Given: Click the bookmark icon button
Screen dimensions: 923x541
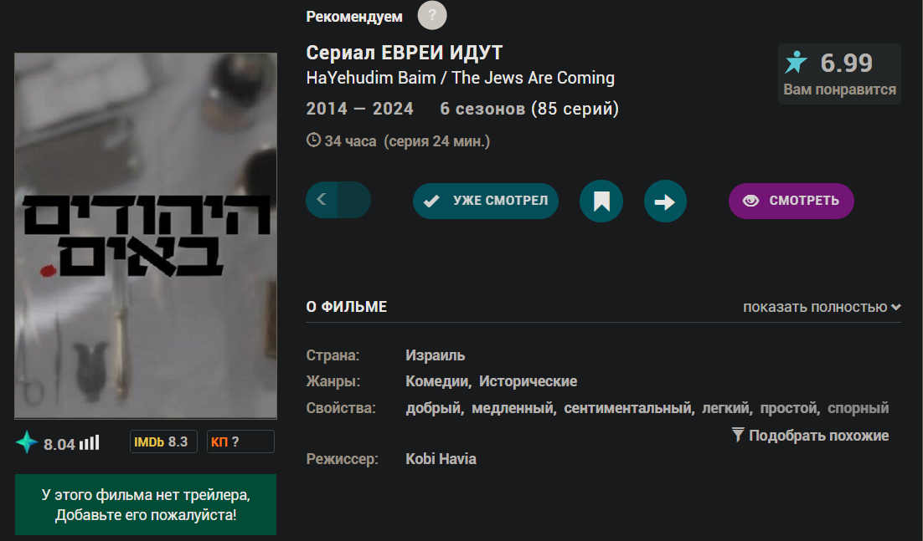Looking at the screenshot, I should click(601, 202).
